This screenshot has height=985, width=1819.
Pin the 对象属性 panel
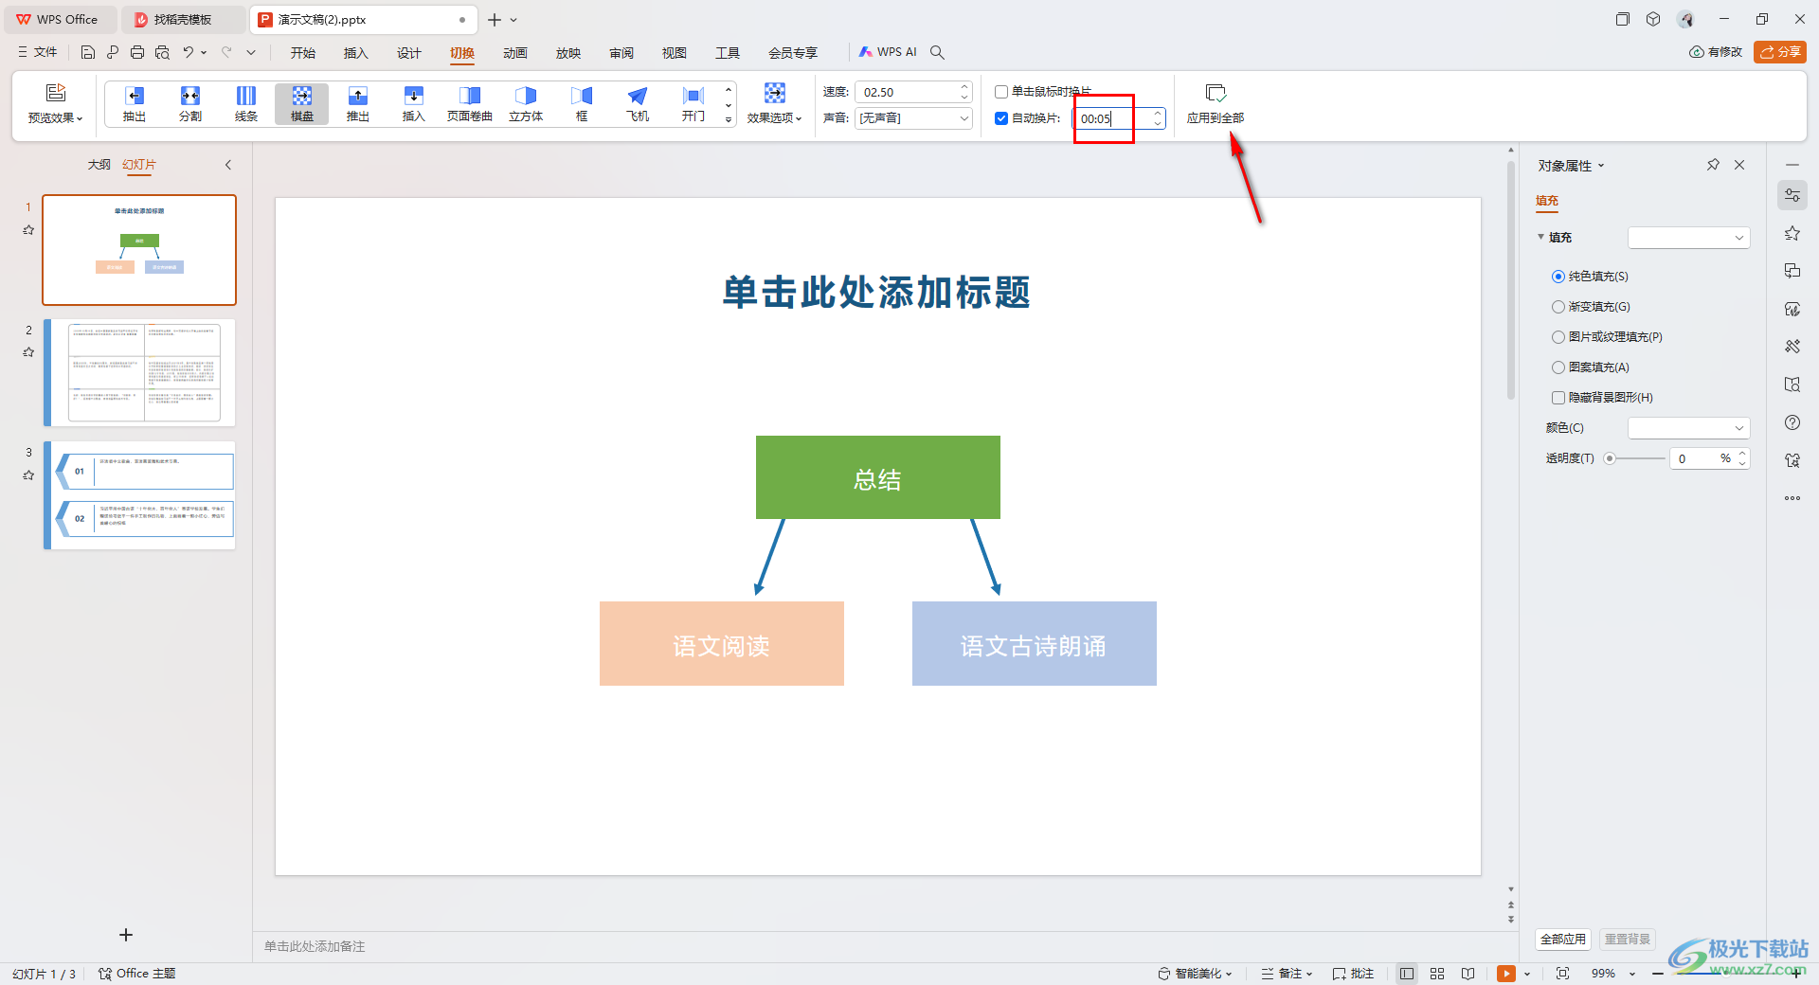pos(1713,165)
